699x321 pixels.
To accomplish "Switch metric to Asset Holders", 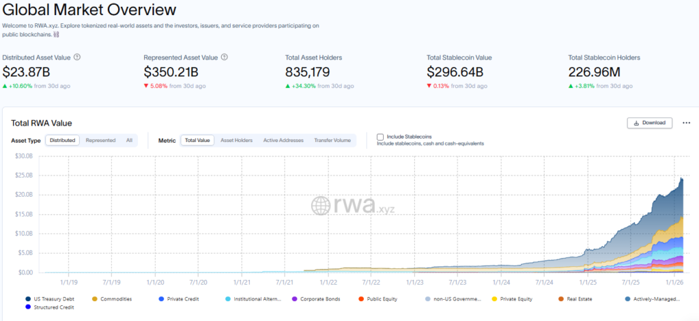I will 236,140.
